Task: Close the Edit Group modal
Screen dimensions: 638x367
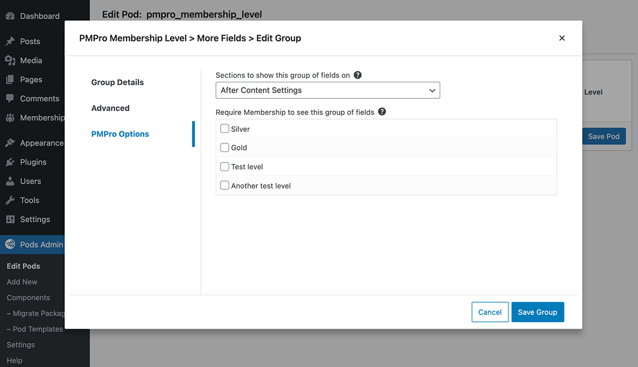Action: (x=562, y=38)
